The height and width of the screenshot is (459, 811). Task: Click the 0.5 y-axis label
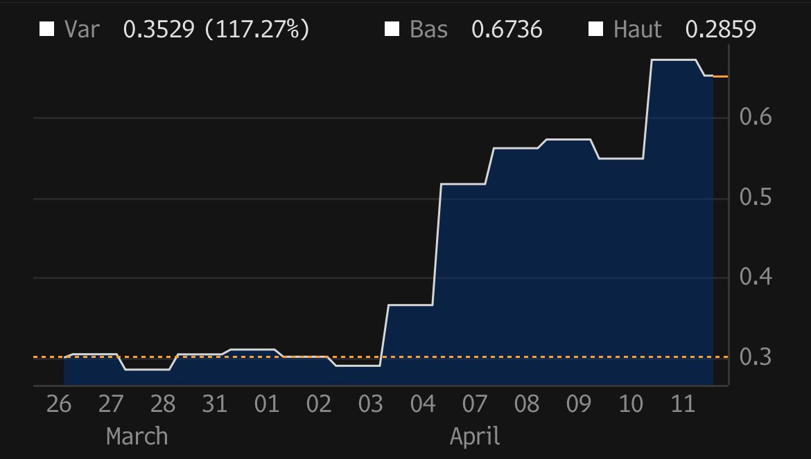[756, 198]
